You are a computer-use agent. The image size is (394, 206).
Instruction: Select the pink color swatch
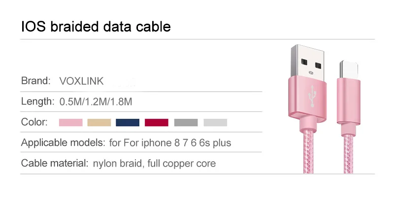coord(71,122)
